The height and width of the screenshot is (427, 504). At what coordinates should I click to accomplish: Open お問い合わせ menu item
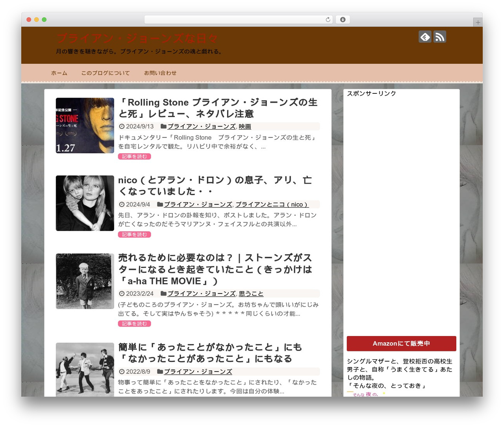160,73
